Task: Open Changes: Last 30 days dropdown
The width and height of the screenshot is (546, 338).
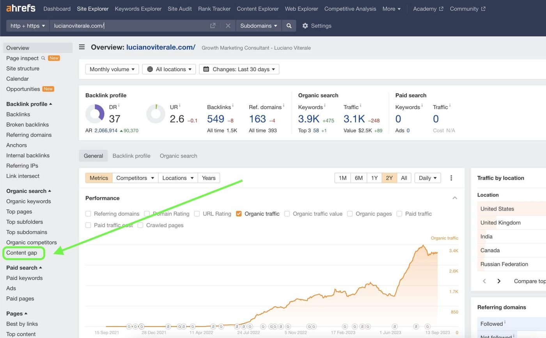Action: (x=239, y=69)
